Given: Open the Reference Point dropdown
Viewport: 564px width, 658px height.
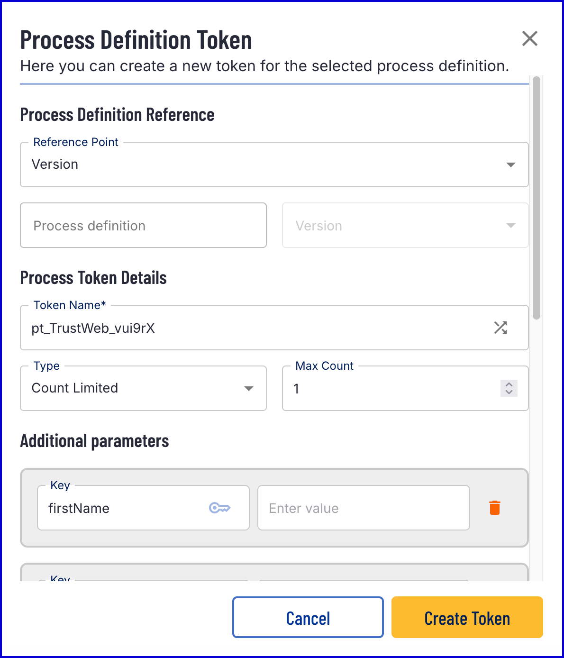Looking at the screenshot, I should (265, 164).
